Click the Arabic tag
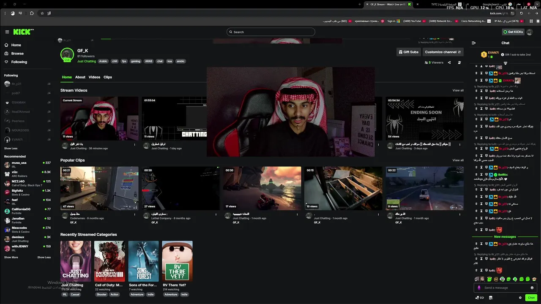The image size is (541, 304). (103, 61)
